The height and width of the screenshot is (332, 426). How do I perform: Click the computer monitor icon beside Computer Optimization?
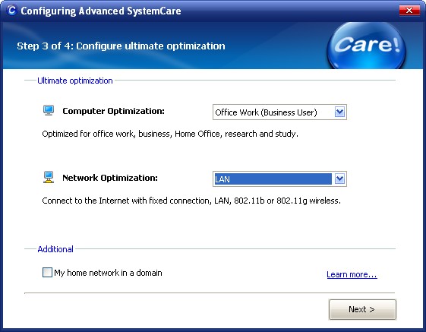(x=49, y=110)
